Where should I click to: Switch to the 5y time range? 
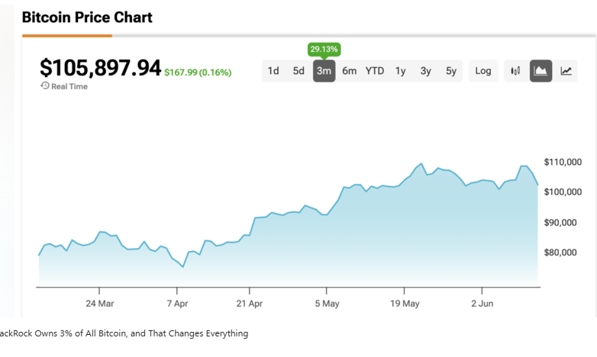click(x=451, y=71)
